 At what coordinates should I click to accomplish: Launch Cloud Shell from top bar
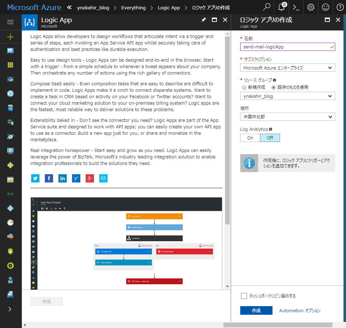(296, 7)
